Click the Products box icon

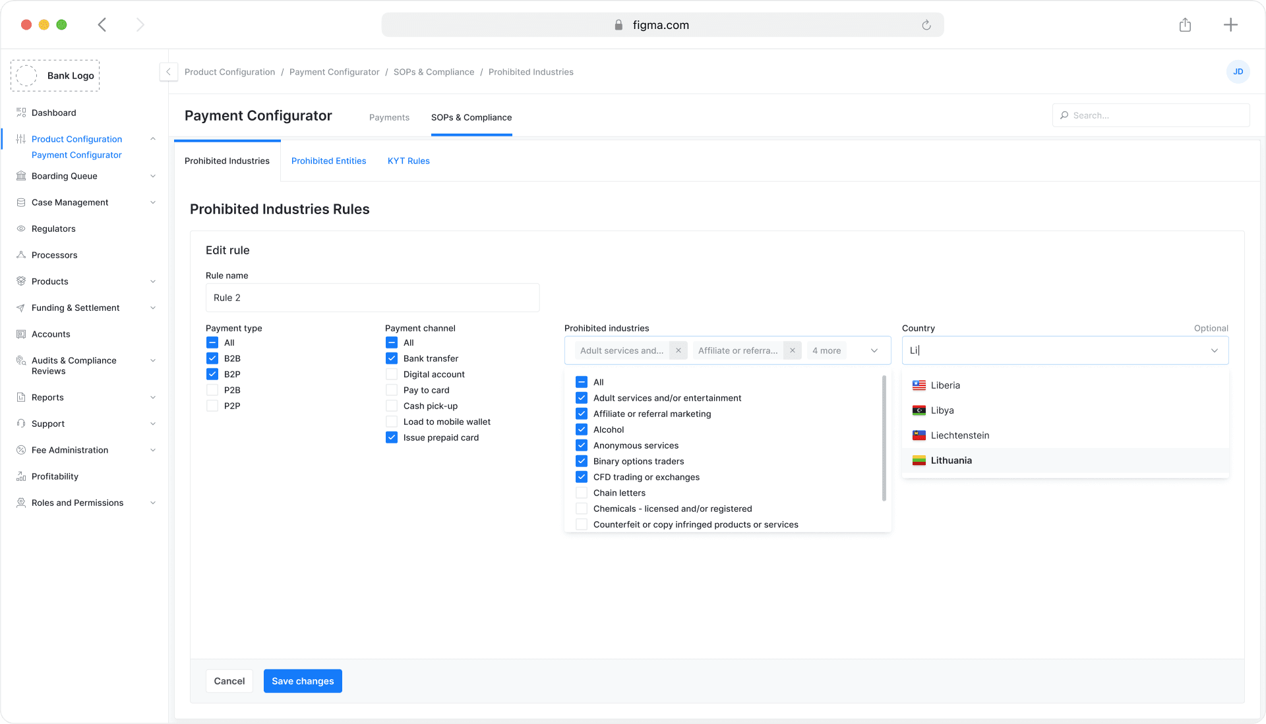[21, 281]
